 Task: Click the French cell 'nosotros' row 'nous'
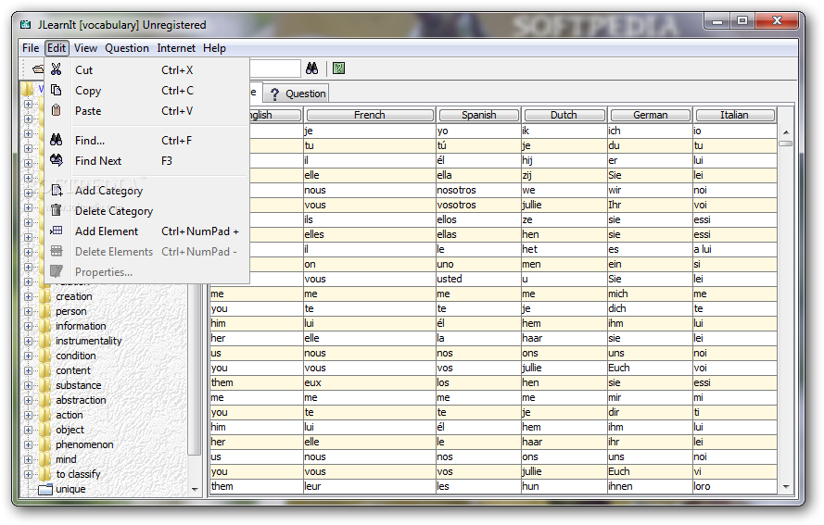tap(370, 190)
